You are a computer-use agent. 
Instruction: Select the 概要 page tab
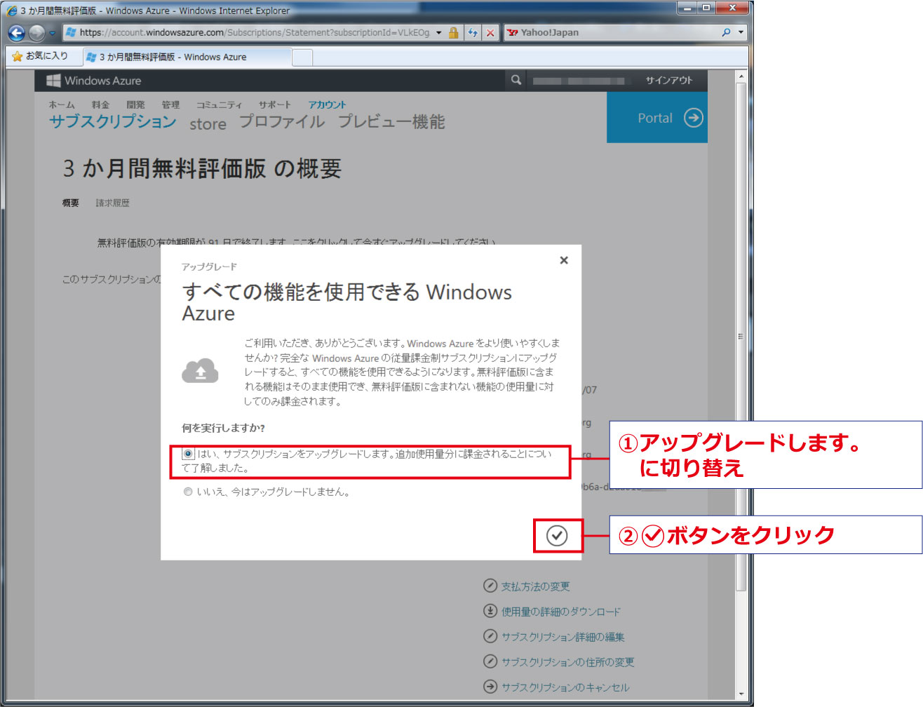click(70, 203)
